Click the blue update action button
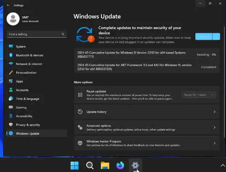 pyautogui.click(x=204, y=37)
